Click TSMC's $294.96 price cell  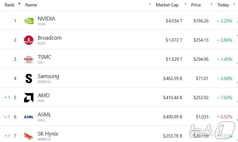pyautogui.click(x=201, y=59)
